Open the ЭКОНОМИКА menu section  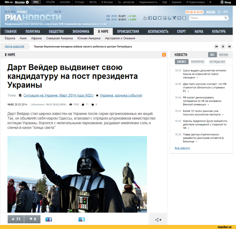pyautogui.click(x=81, y=31)
